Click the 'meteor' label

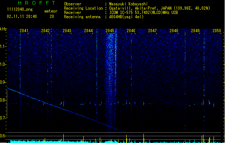(51, 11)
